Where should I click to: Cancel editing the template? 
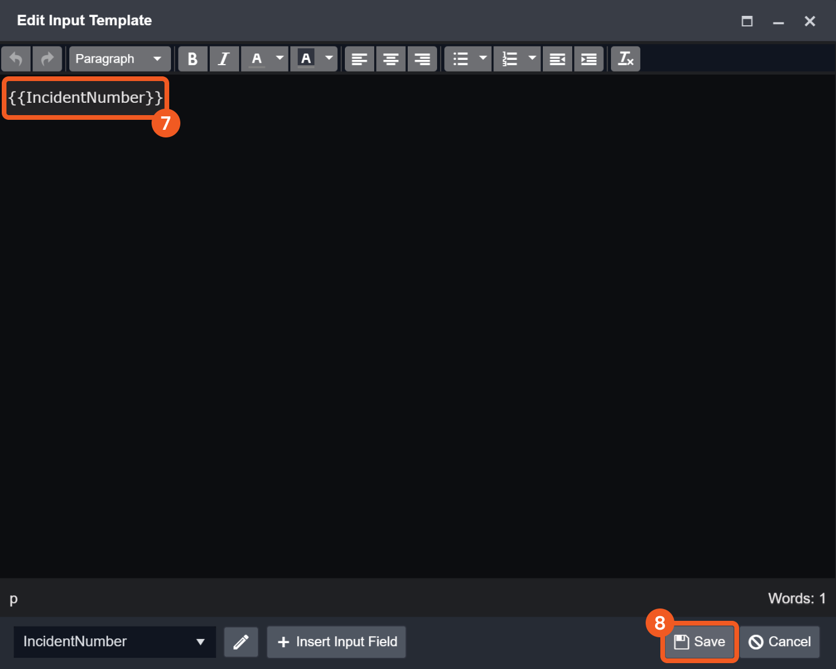780,642
